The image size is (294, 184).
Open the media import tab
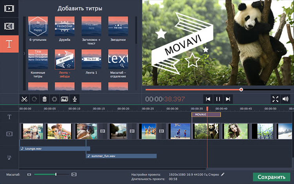(9, 8)
